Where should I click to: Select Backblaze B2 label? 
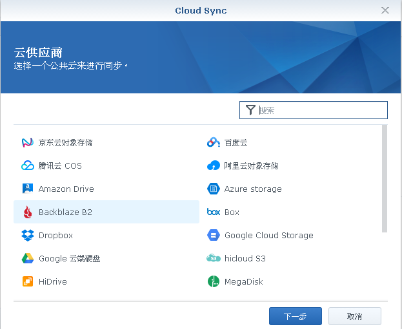coord(65,212)
